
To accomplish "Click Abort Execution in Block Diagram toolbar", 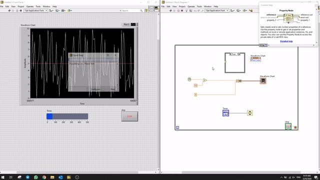I will pyautogui.click(x=178, y=10).
